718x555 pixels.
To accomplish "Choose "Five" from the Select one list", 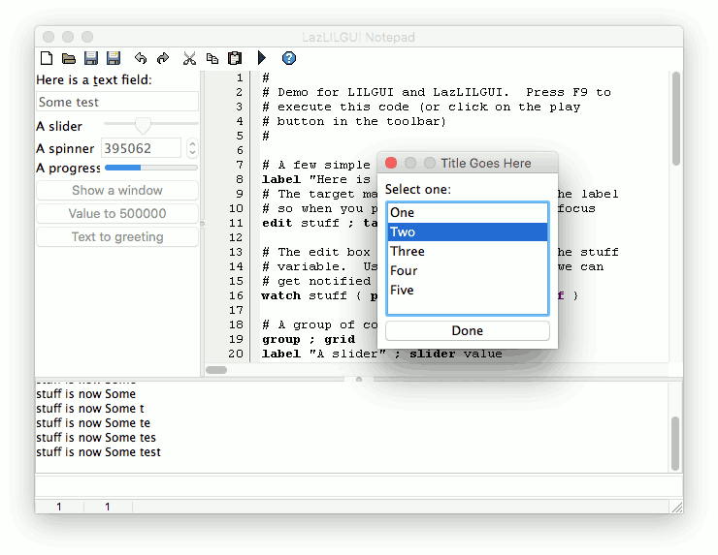I will 402,290.
